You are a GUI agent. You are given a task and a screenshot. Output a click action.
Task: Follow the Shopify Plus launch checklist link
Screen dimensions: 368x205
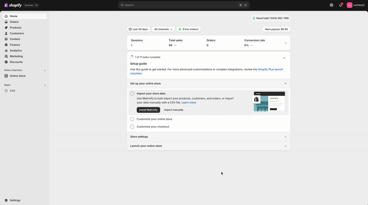[x=270, y=69]
